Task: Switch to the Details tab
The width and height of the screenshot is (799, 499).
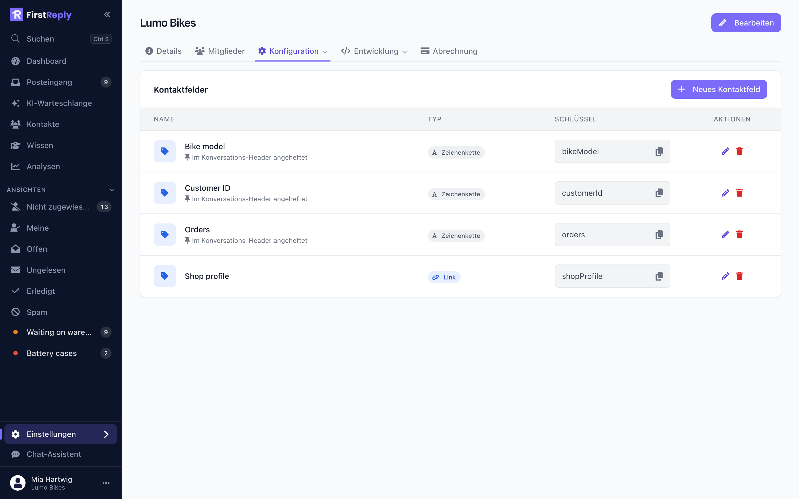Action: point(163,51)
